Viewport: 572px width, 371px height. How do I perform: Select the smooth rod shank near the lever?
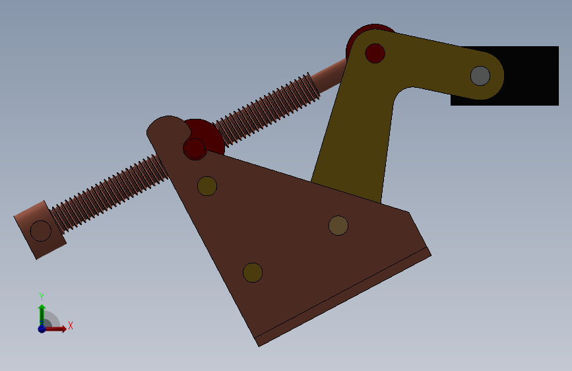(x=329, y=77)
